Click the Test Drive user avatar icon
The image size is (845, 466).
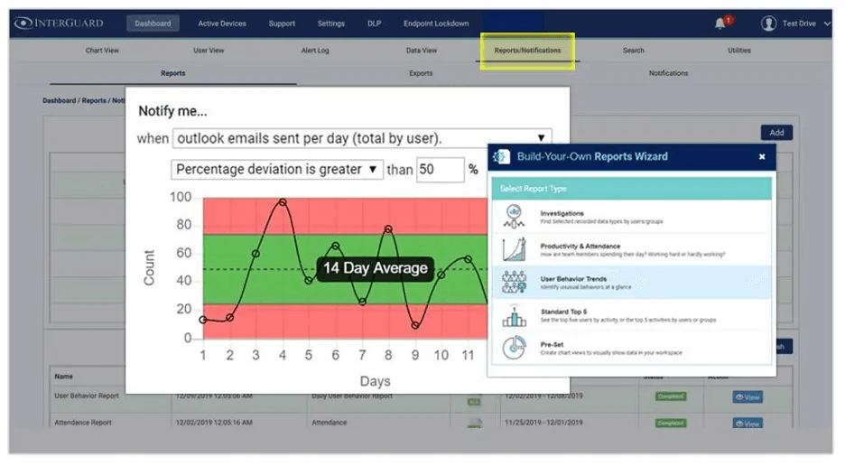769,23
